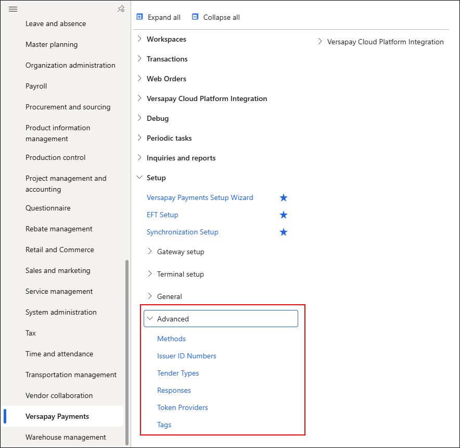The image size is (460, 448).
Task: Click the Collapse all minus icon
Action: (x=195, y=17)
